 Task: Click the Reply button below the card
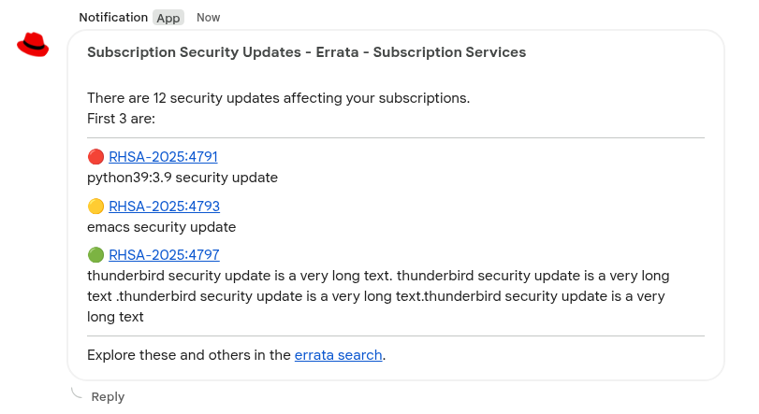[108, 397]
